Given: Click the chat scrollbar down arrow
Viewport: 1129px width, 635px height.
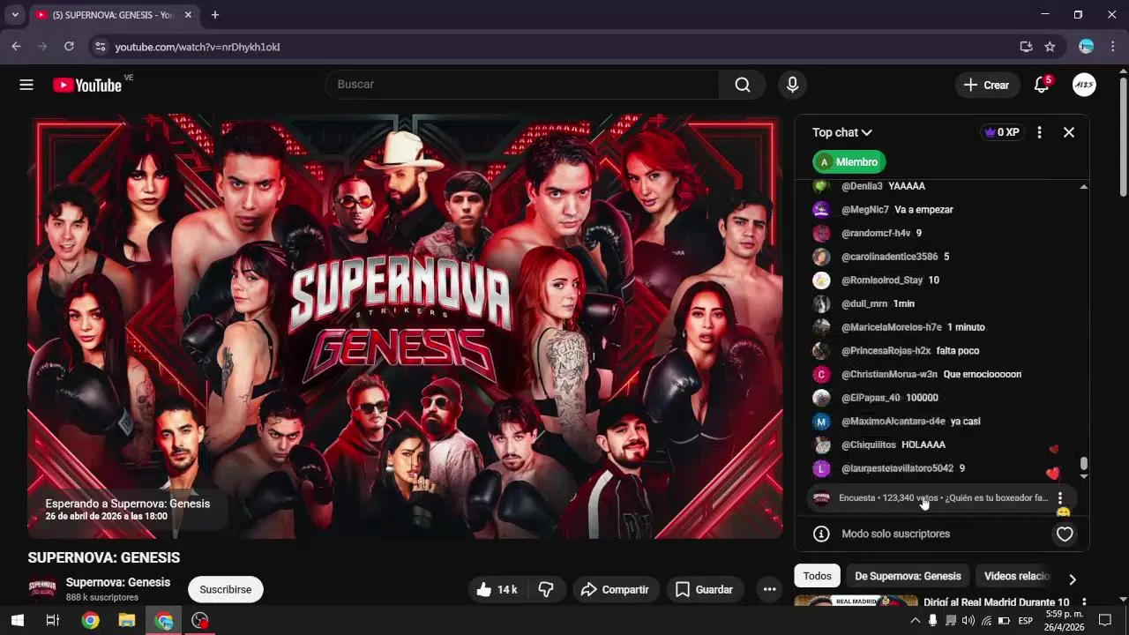Looking at the screenshot, I should pyautogui.click(x=1084, y=476).
